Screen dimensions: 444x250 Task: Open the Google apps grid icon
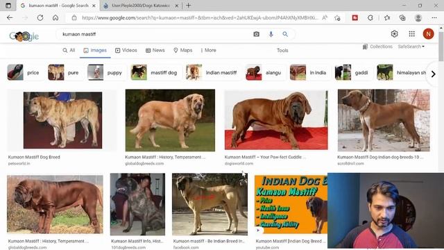[x=411, y=34]
